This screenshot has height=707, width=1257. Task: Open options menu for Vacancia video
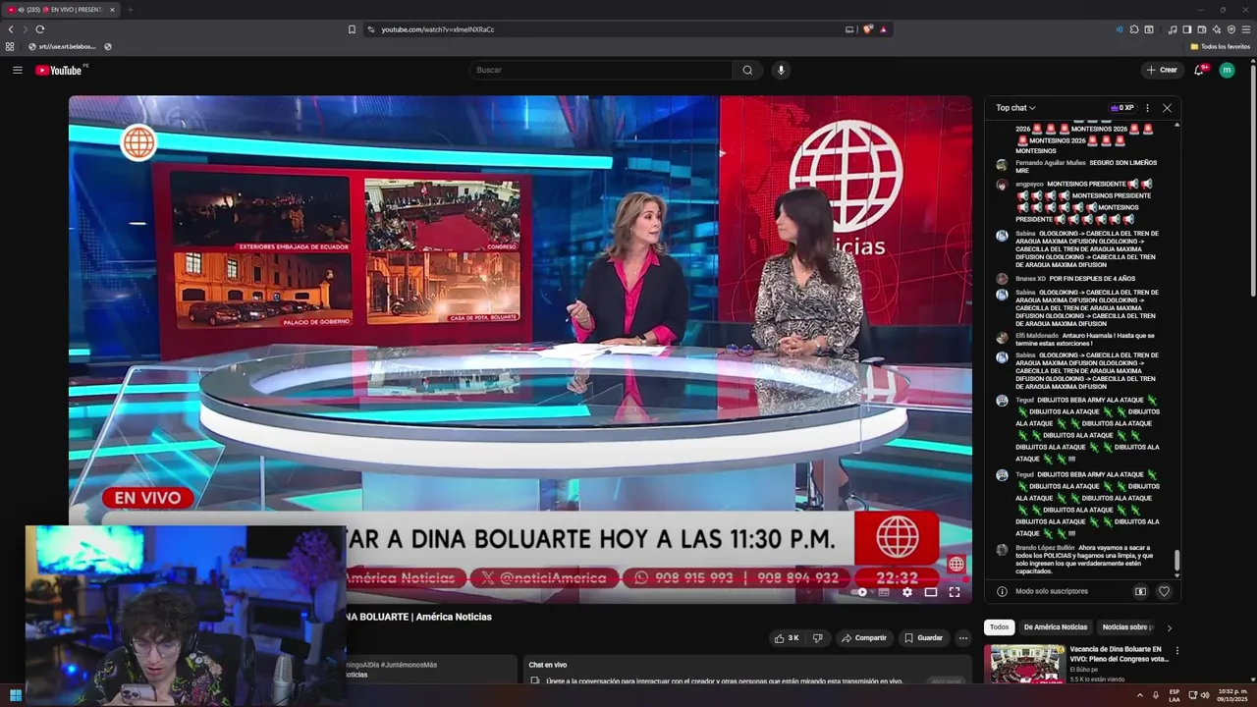(1176, 651)
